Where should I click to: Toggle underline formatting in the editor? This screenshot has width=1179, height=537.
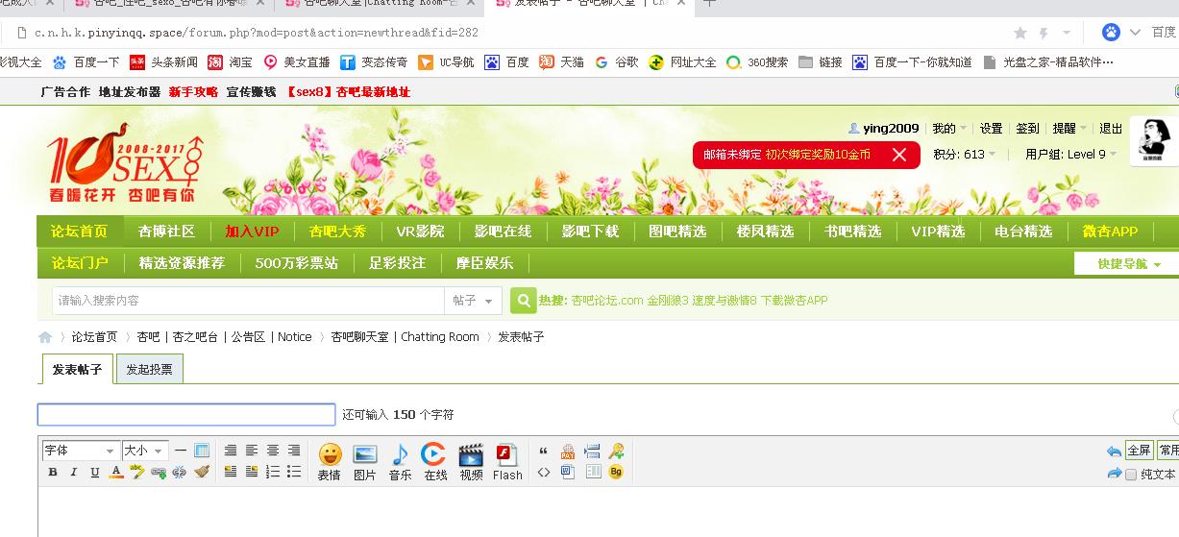[x=95, y=472]
